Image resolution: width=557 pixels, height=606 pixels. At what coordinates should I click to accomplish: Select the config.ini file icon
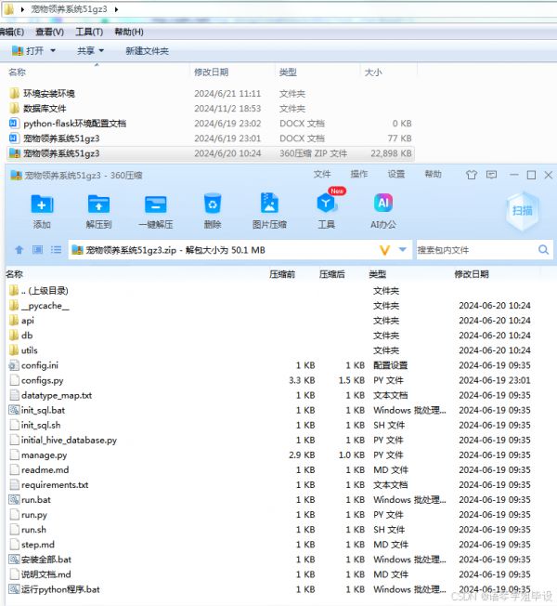pos(14,365)
